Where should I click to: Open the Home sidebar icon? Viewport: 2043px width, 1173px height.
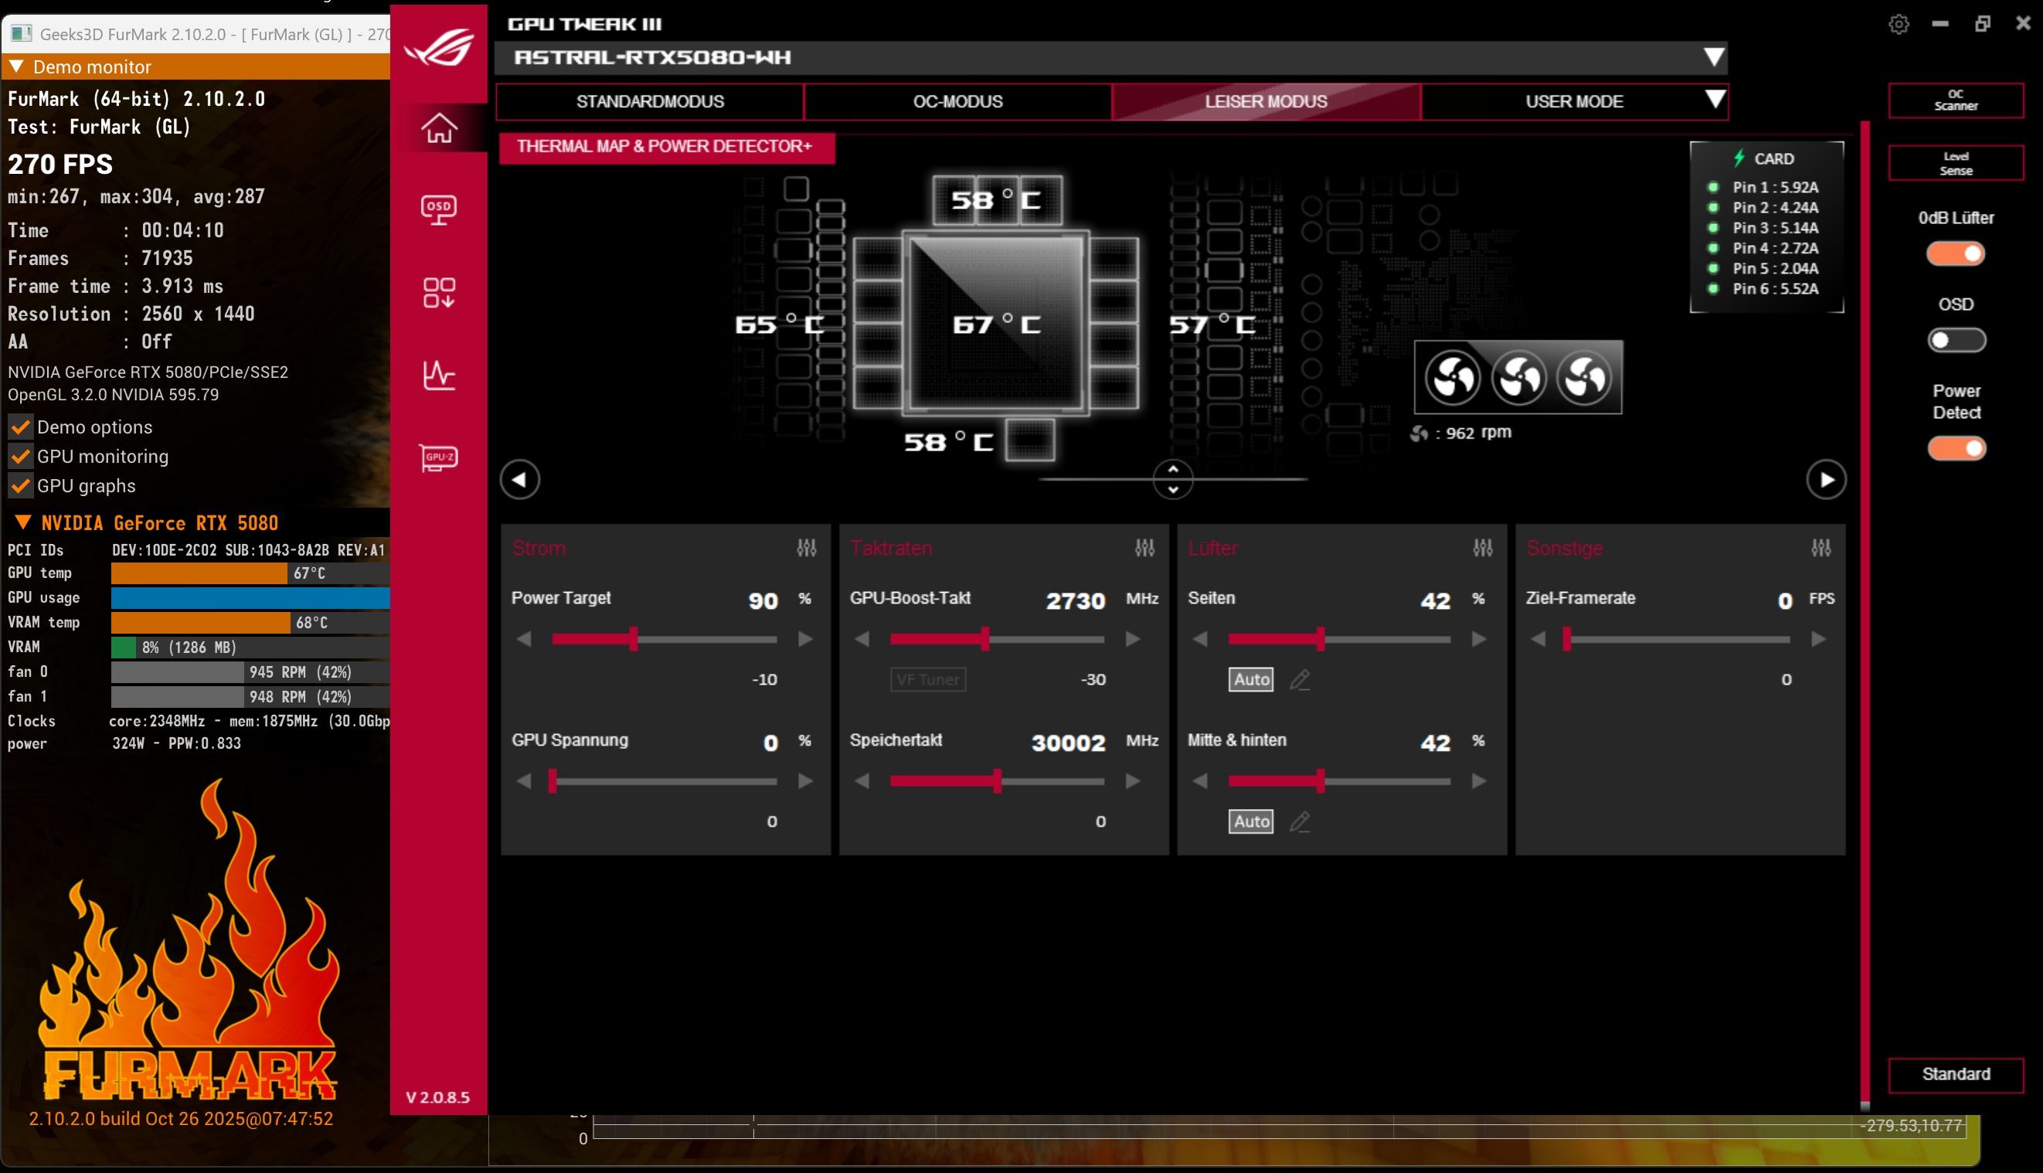coord(439,128)
